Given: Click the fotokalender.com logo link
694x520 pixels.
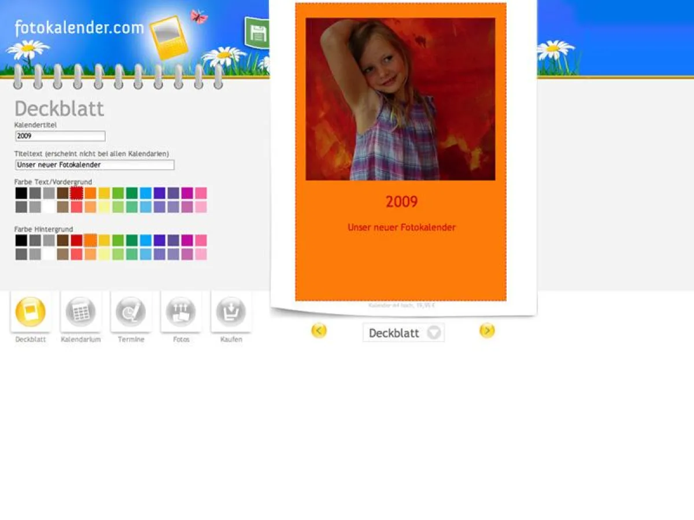Looking at the screenshot, I should pos(78,27).
